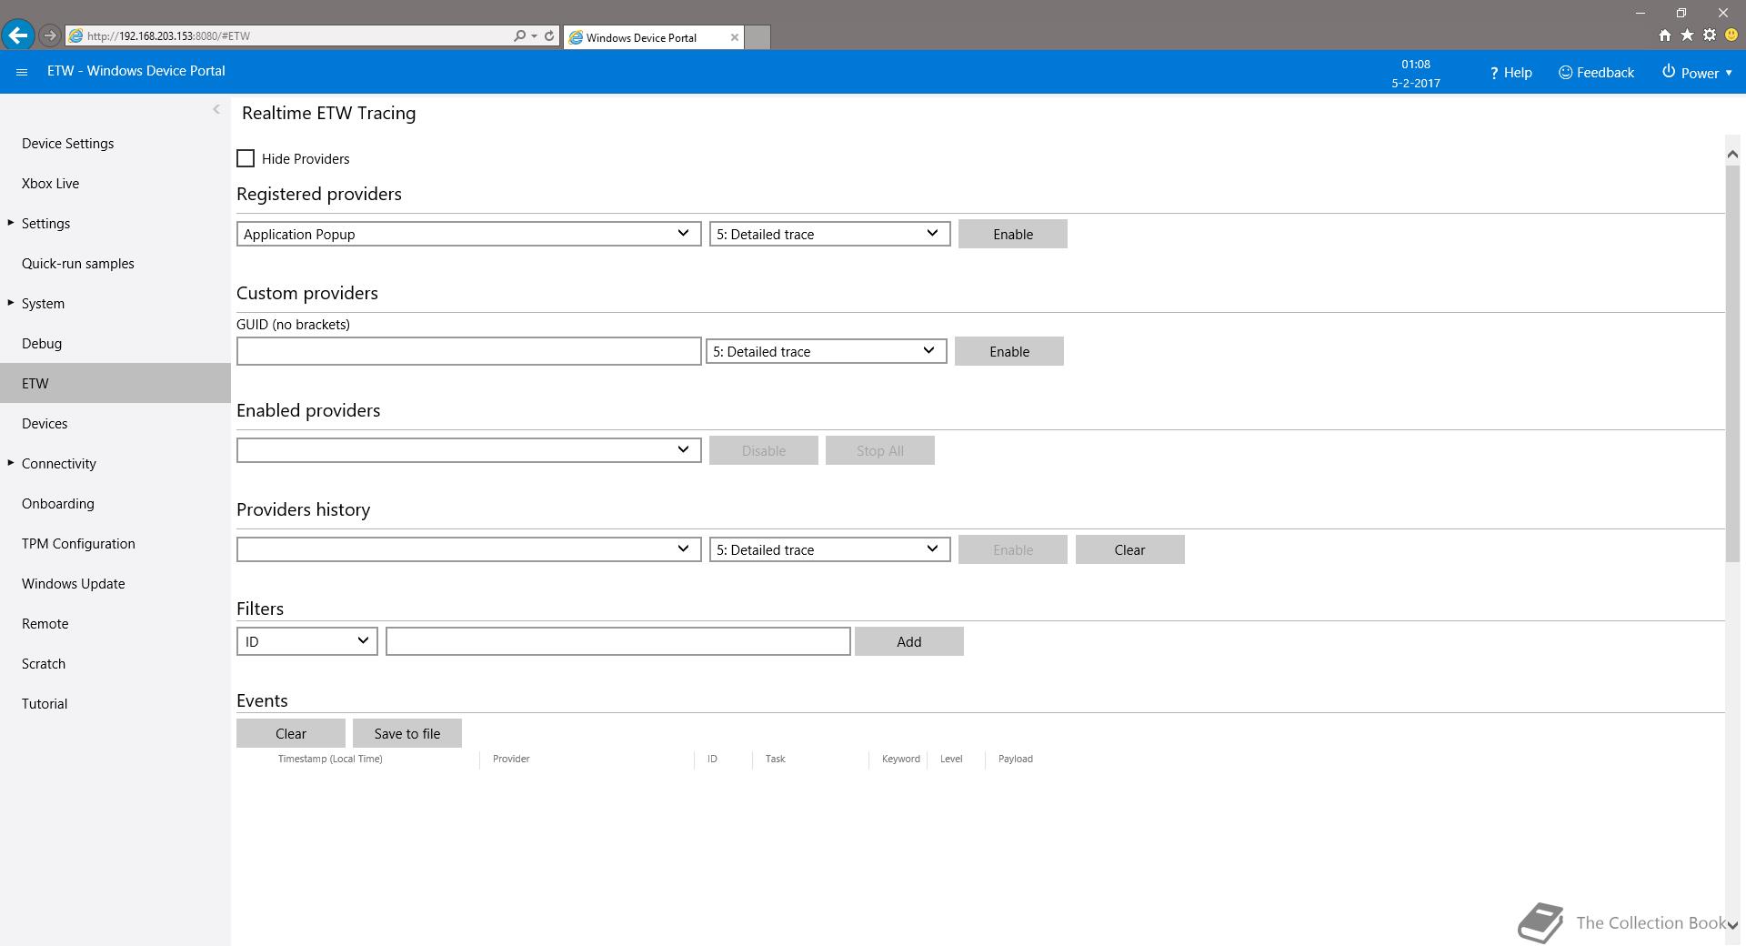
Task: Click the Disable button
Action: (x=764, y=450)
